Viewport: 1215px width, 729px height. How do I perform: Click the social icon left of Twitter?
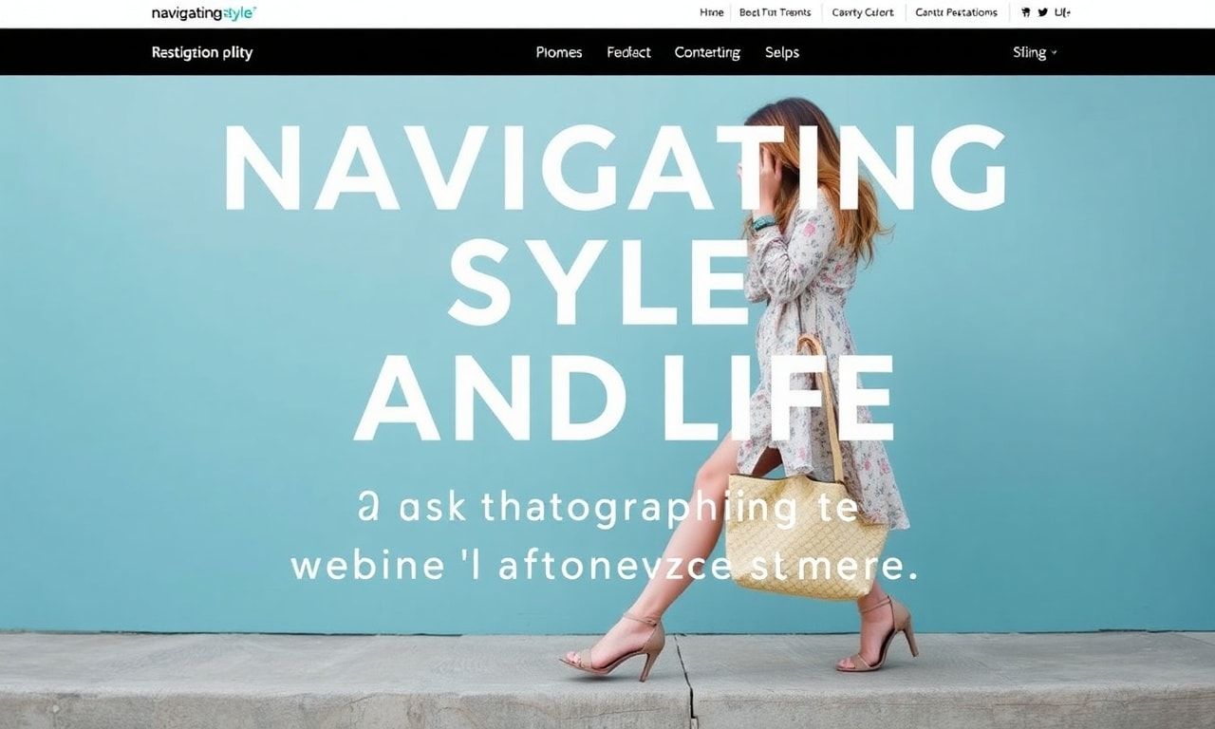click(x=1025, y=12)
